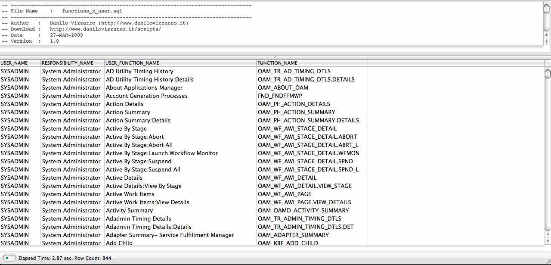The height and width of the screenshot is (265, 551).
Task: Select the Active By Stage:Abort All cell
Action: 180,145
